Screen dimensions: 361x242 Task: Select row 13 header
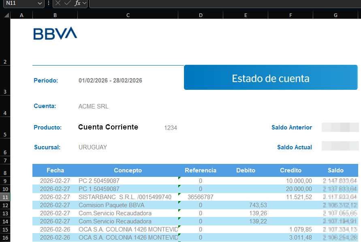point(5,213)
